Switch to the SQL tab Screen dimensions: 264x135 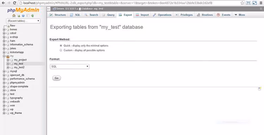[75, 15]
